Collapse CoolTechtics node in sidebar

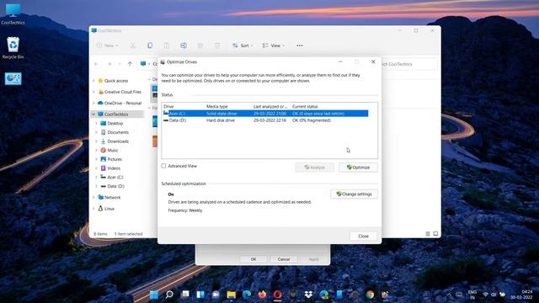tap(93, 114)
